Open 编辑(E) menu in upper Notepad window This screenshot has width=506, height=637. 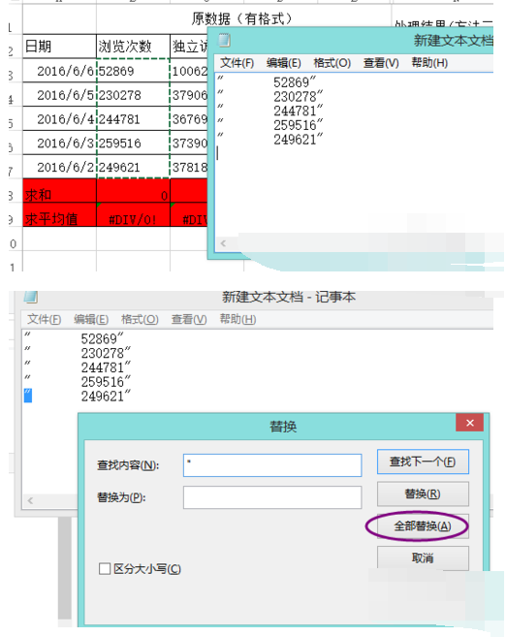pyautogui.click(x=283, y=63)
